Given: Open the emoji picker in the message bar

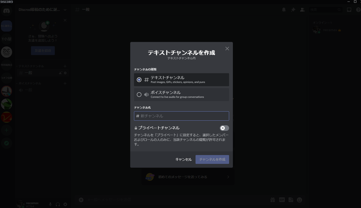Looking at the screenshot, I should [x=299, y=199].
